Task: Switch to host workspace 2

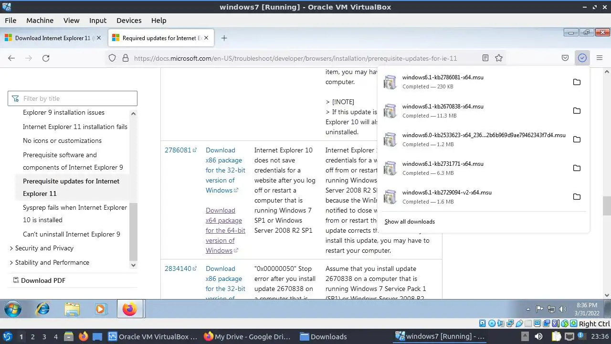Action: 32,336
